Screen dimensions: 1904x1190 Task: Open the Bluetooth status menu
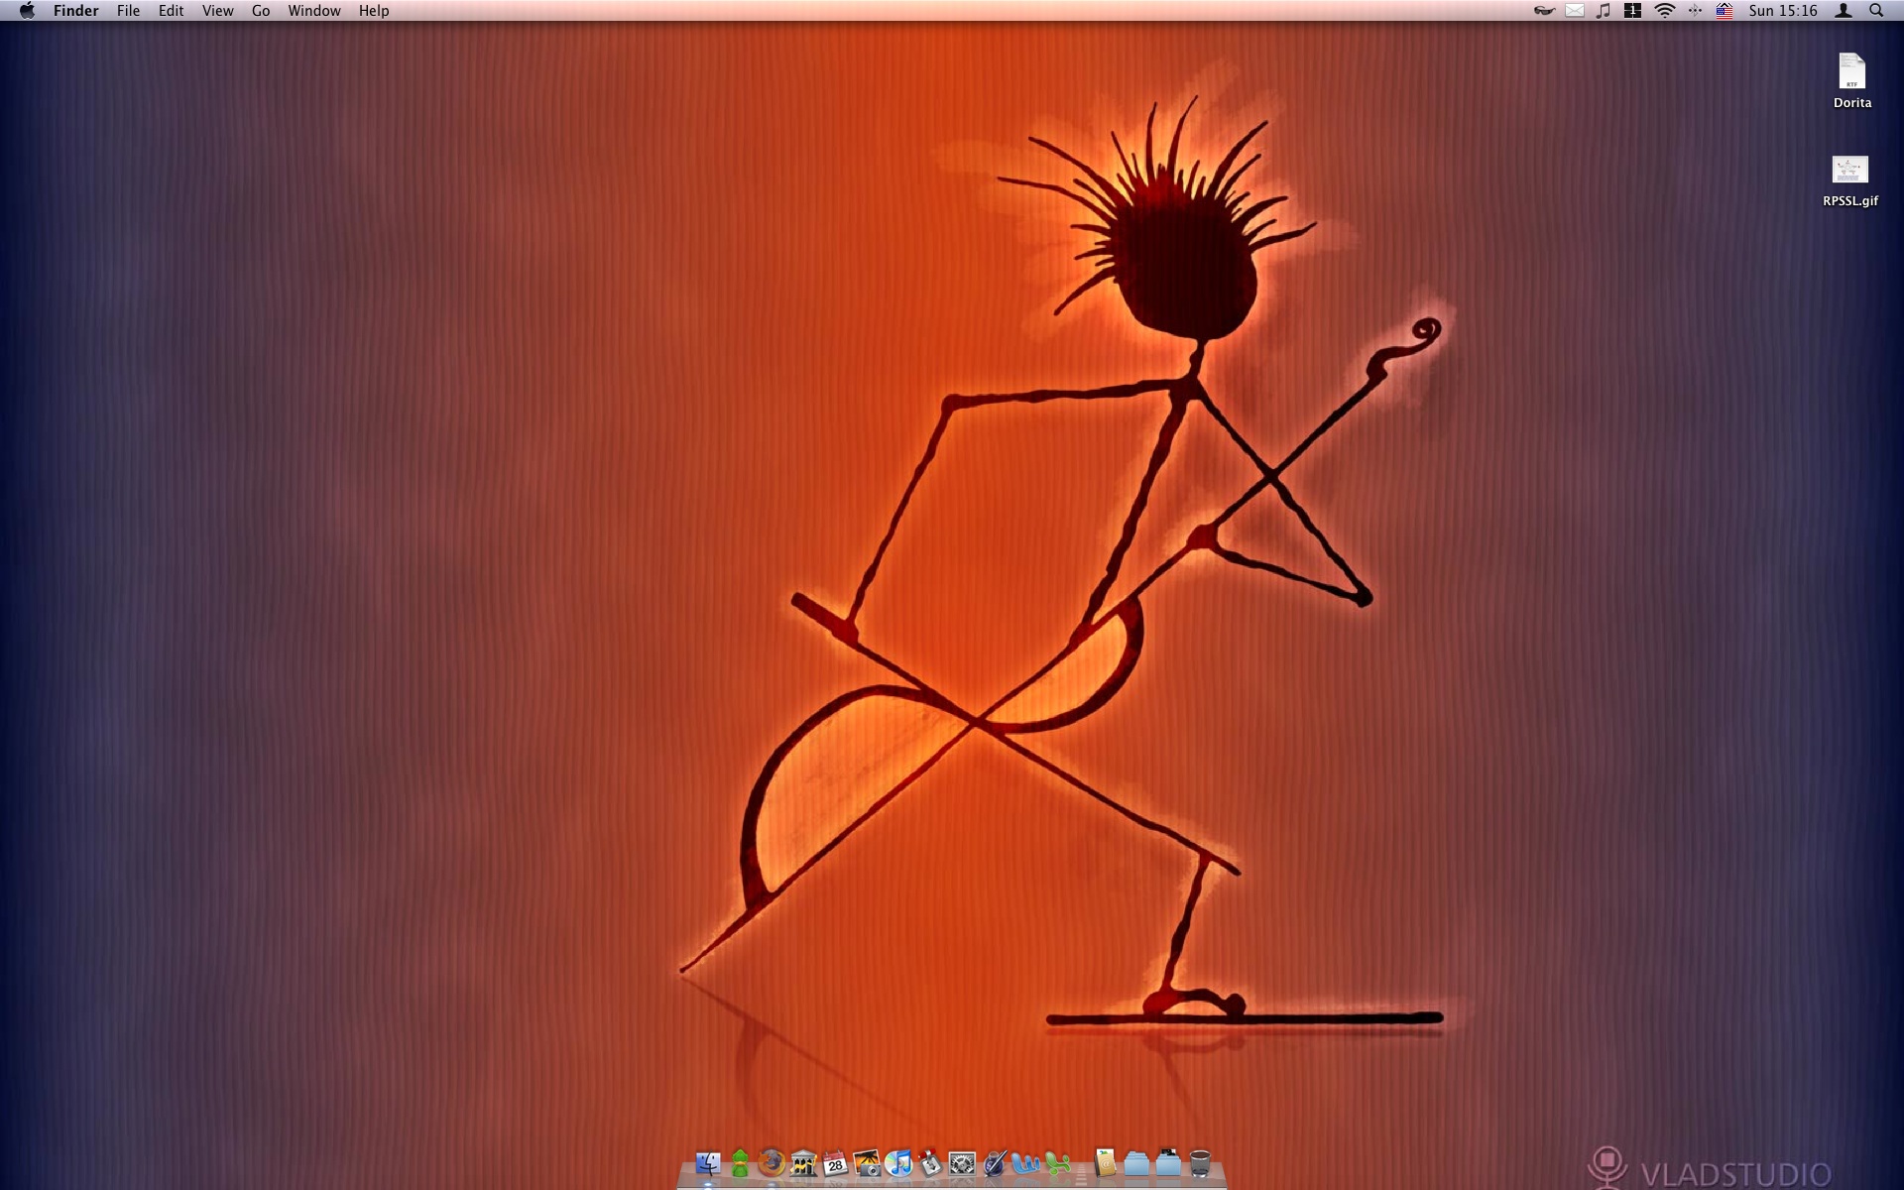click(x=1695, y=11)
